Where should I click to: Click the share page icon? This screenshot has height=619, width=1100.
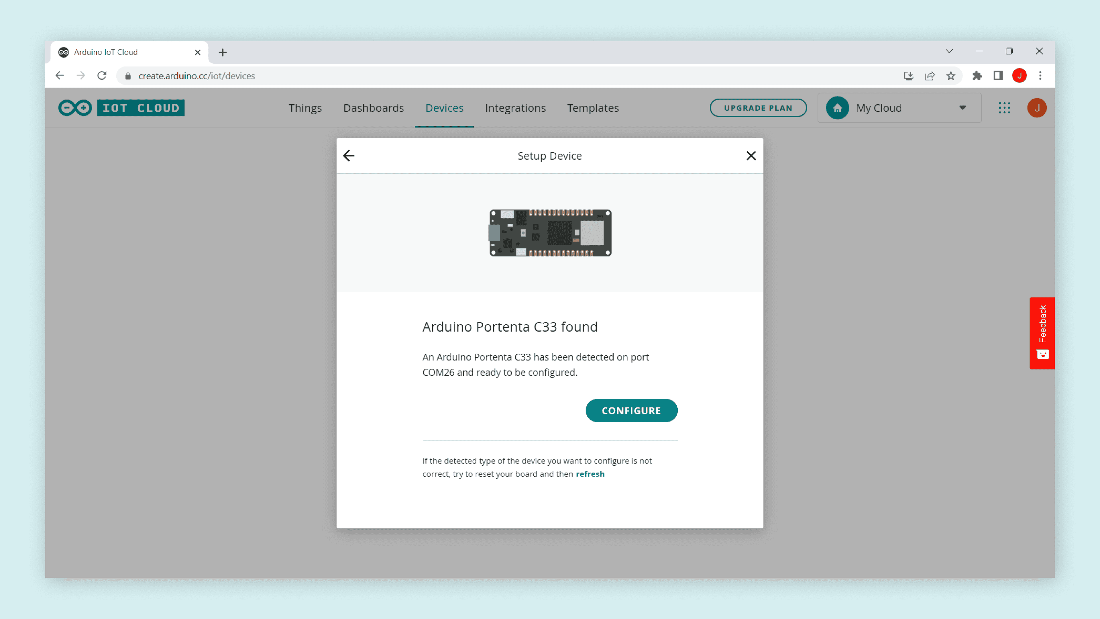coord(930,76)
